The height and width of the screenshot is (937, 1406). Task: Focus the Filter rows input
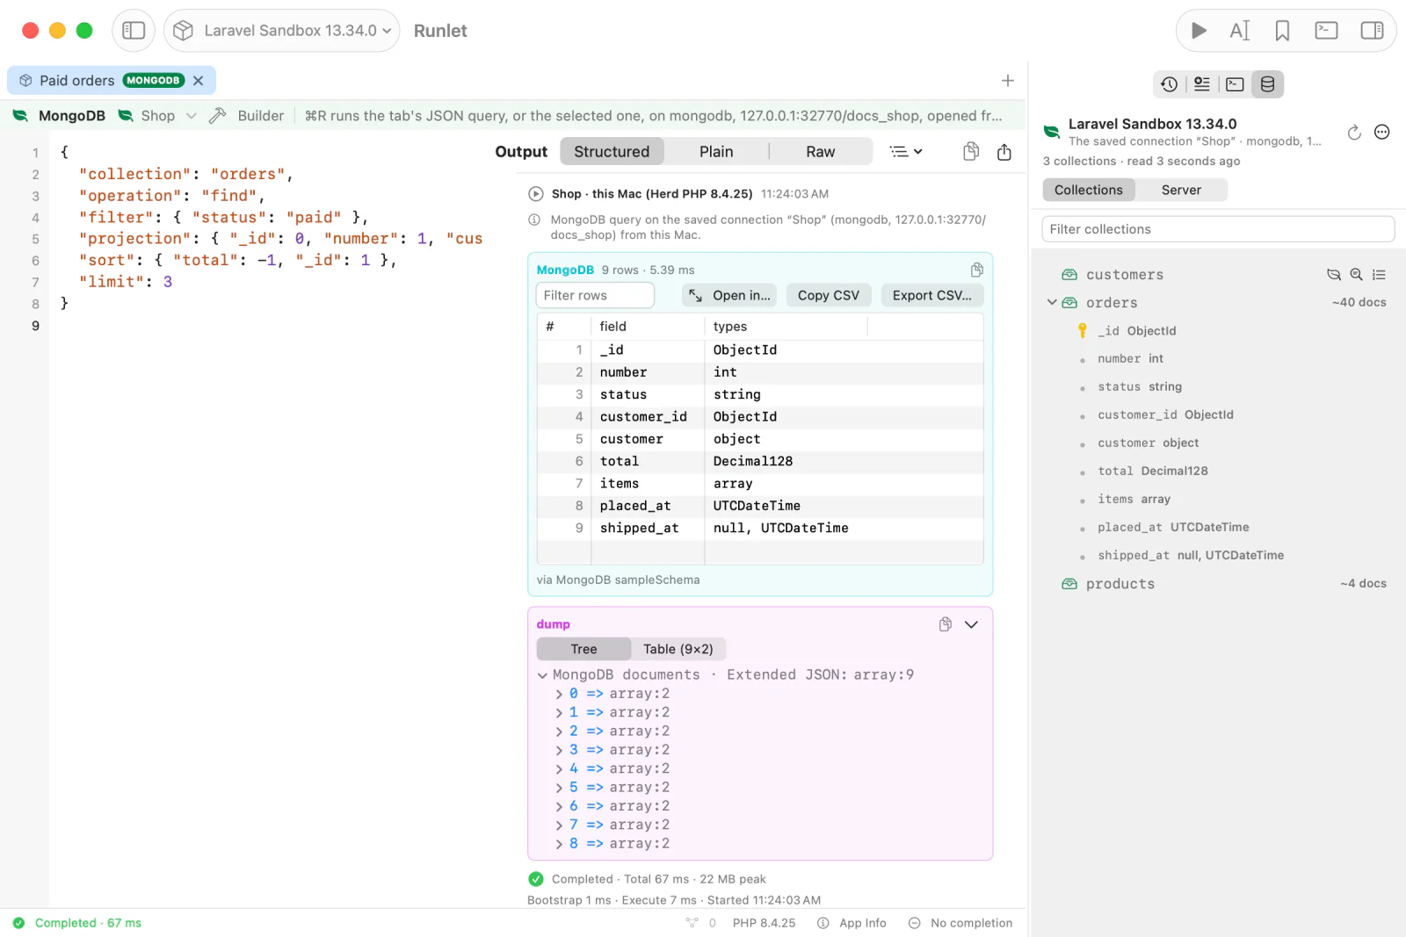pyautogui.click(x=595, y=295)
